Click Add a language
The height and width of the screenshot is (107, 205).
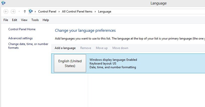[65, 48]
